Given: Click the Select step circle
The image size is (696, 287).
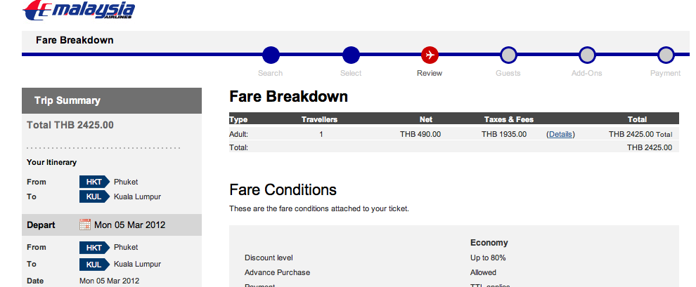Looking at the screenshot, I should pyautogui.click(x=351, y=55).
